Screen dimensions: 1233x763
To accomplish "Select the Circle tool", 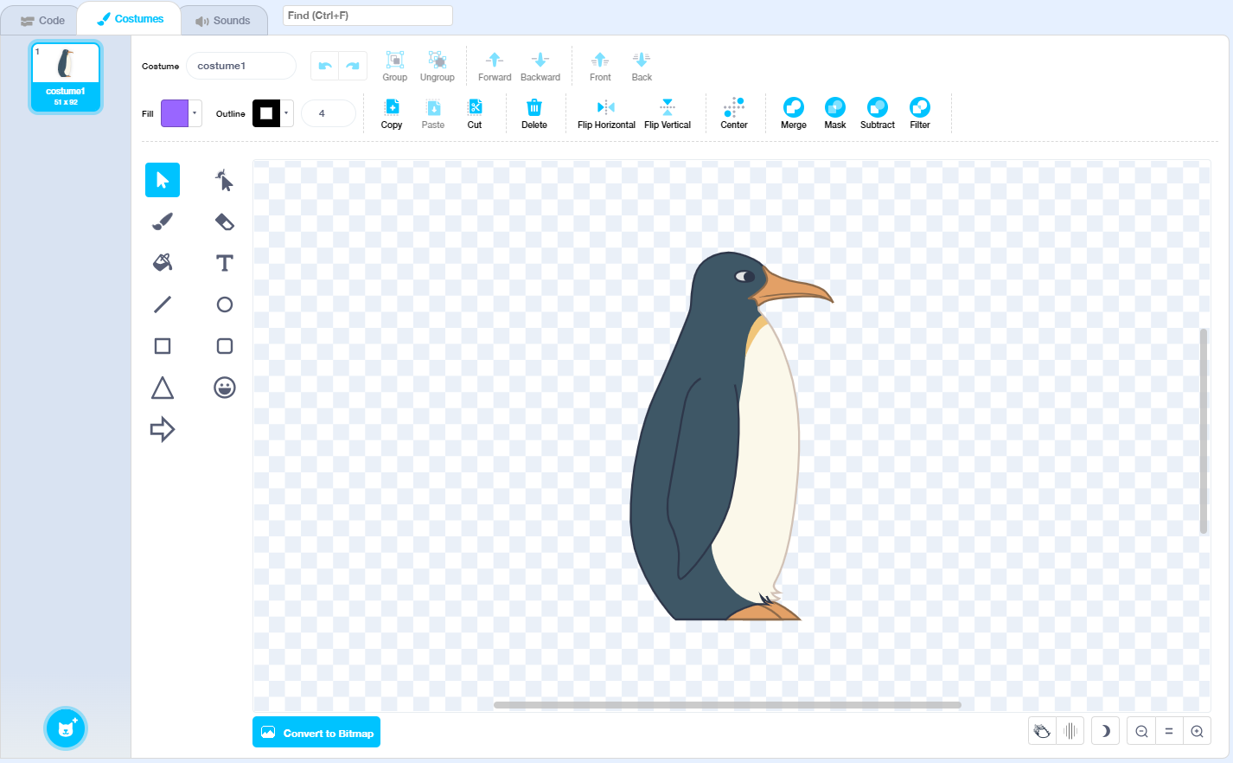I will click(x=224, y=305).
